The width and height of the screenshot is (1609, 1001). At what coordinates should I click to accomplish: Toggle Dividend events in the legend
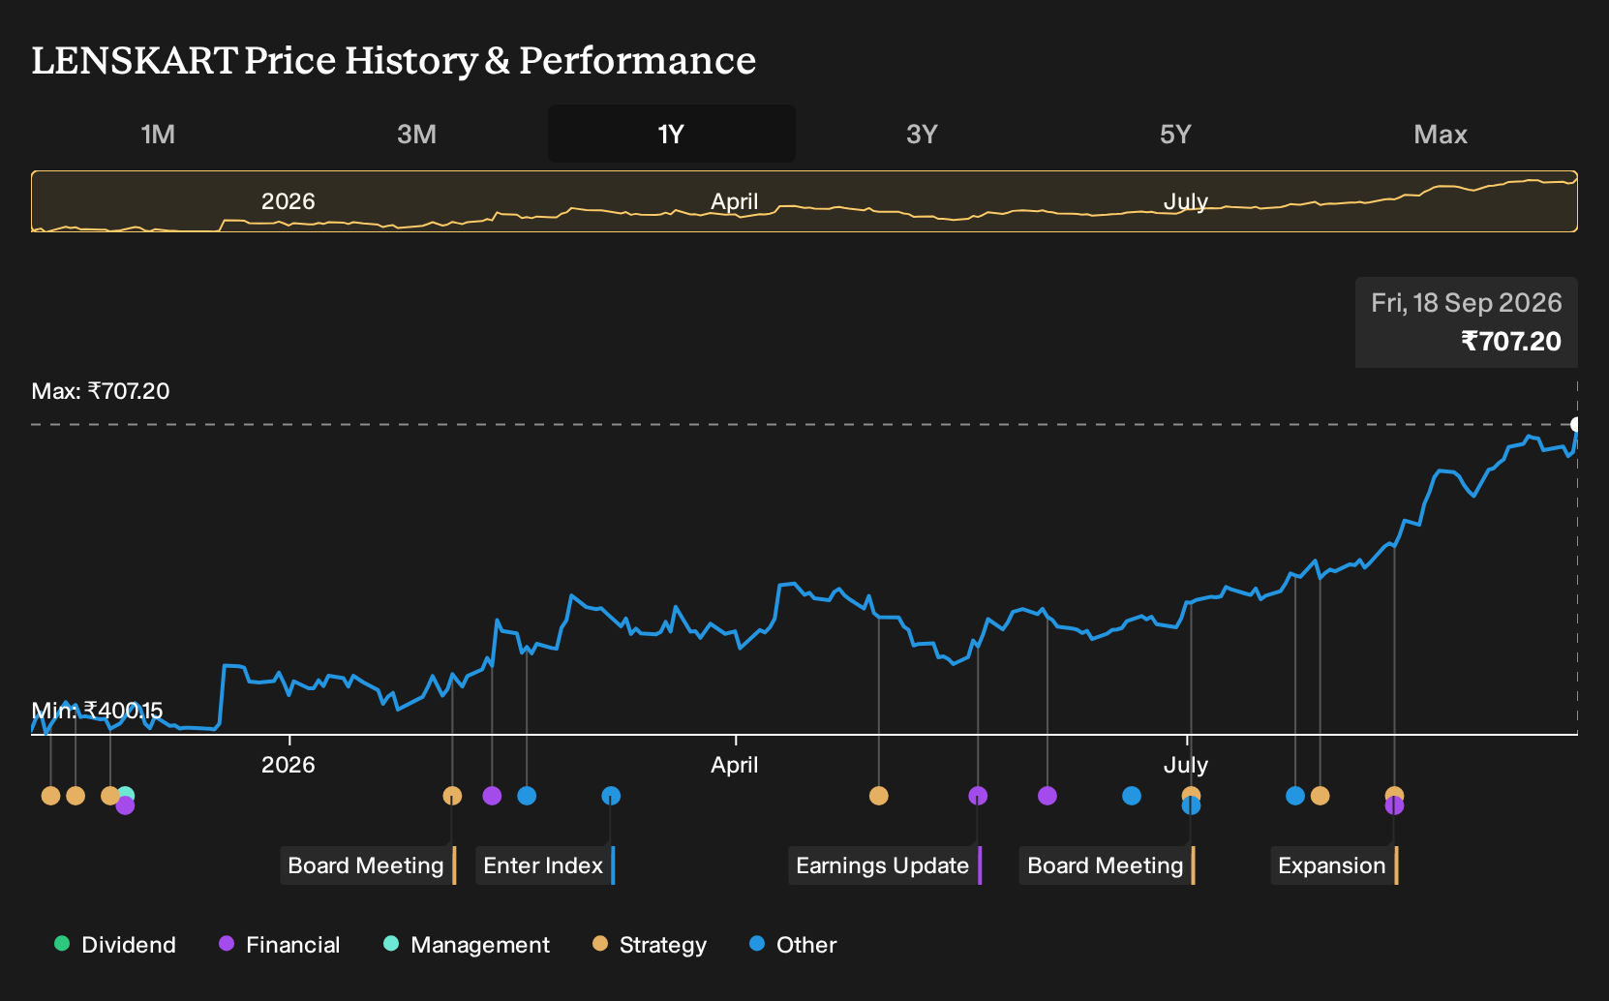(x=115, y=944)
